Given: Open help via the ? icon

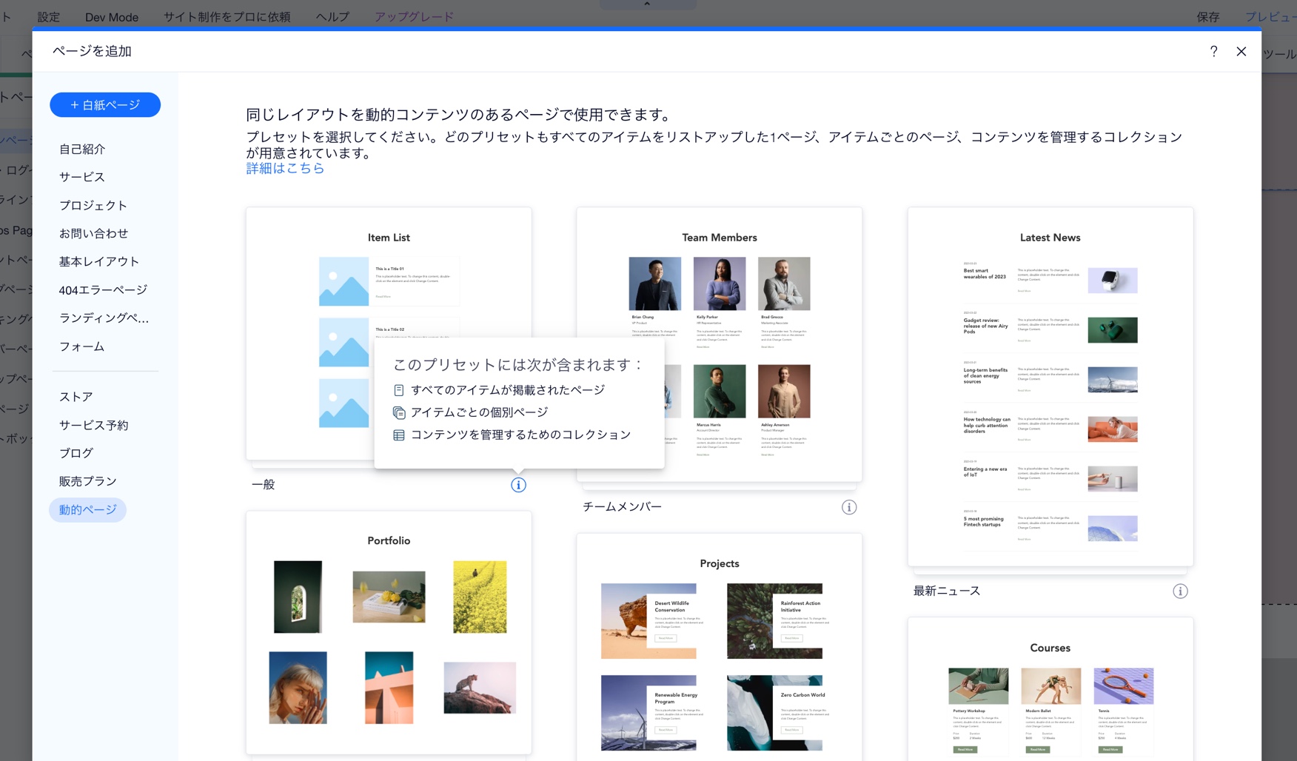Looking at the screenshot, I should coord(1213,51).
